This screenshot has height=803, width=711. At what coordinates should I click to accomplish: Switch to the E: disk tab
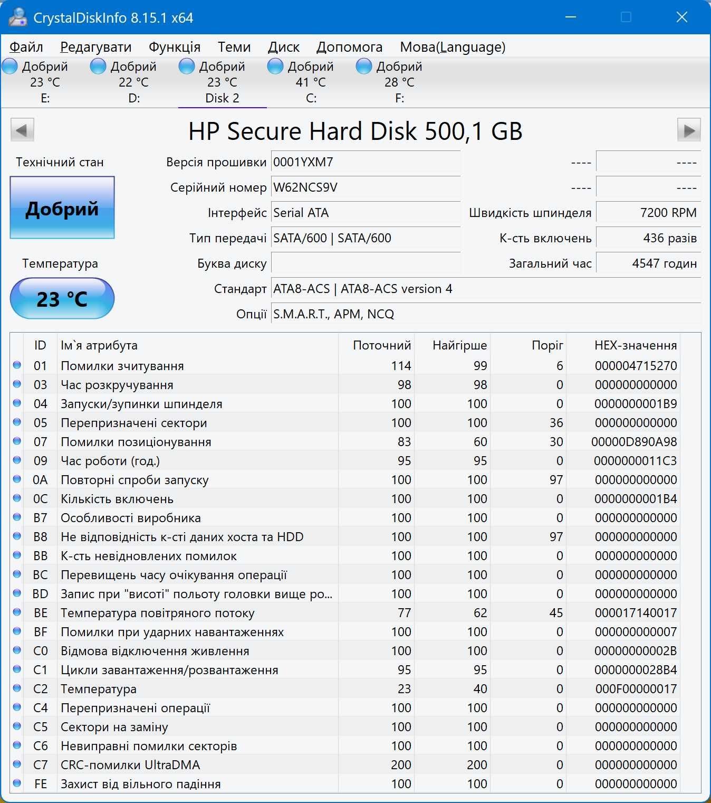pos(45,82)
